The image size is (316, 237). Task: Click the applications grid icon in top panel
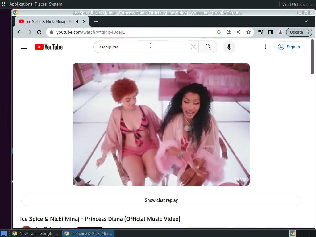[x=4, y=4]
